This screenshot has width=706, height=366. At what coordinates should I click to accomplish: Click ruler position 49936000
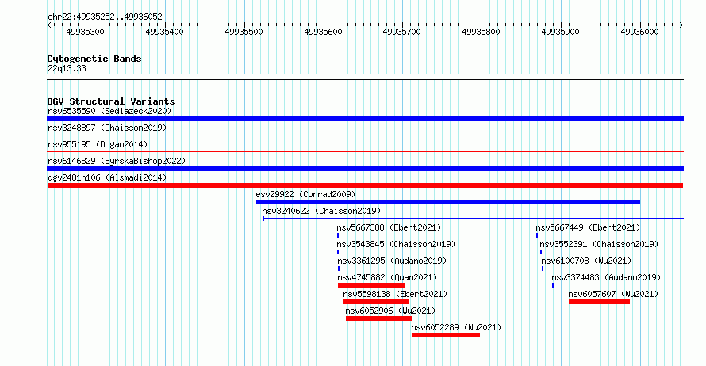[x=640, y=32]
